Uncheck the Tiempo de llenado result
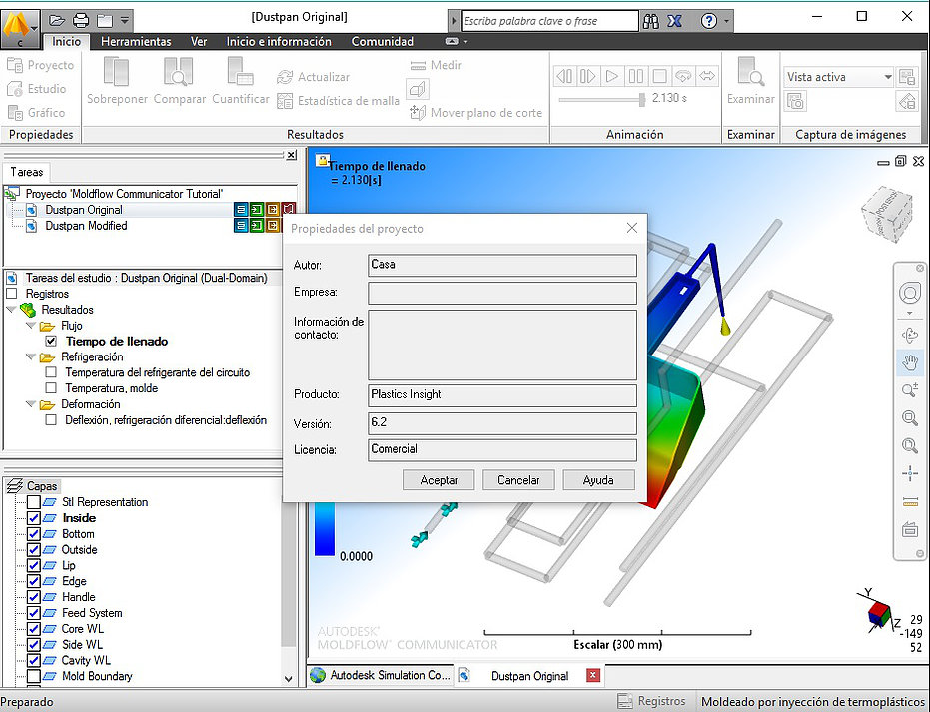Viewport: 930px width, 712px height. tap(52, 342)
